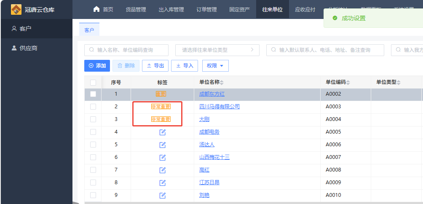The width and height of the screenshot is (423, 204).
Task: Expand the 请选择往来单位类型 selector
Action: (x=217, y=50)
